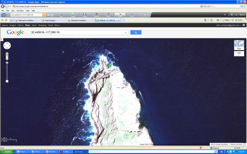247x154 pixels.
Task: Click the Google Maps search input field
Action: (77, 32)
